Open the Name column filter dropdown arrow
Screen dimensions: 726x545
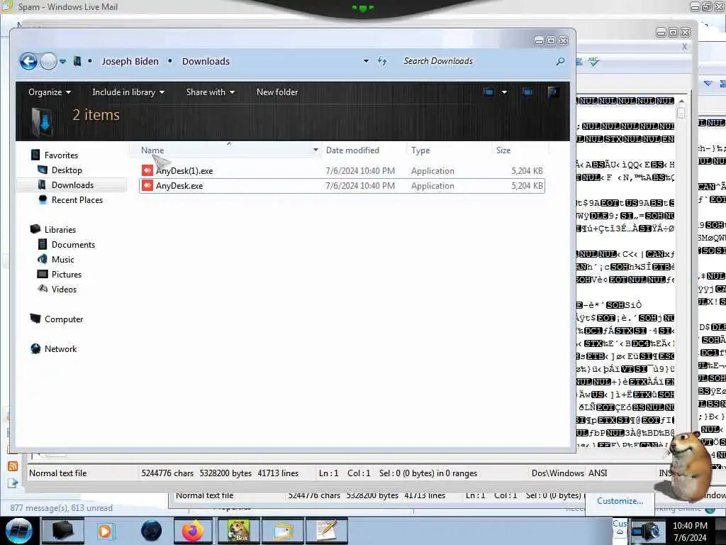tap(315, 150)
